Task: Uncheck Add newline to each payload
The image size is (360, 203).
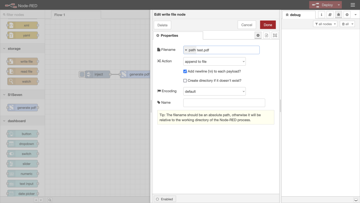Action: click(185, 71)
